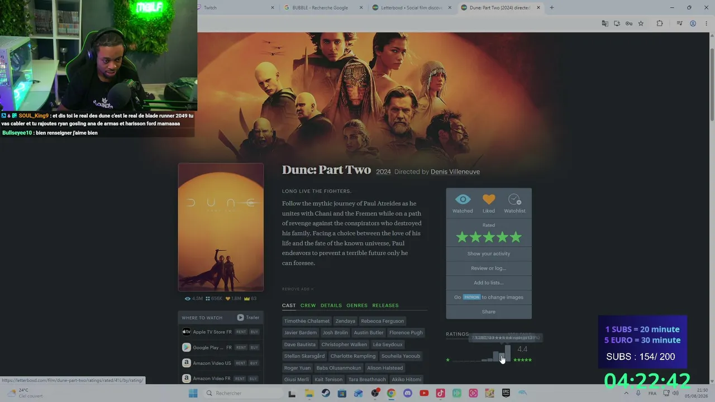Open Amazon Video FR icon
The height and width of the screenshot is (402, 715).
pos(187,379)
